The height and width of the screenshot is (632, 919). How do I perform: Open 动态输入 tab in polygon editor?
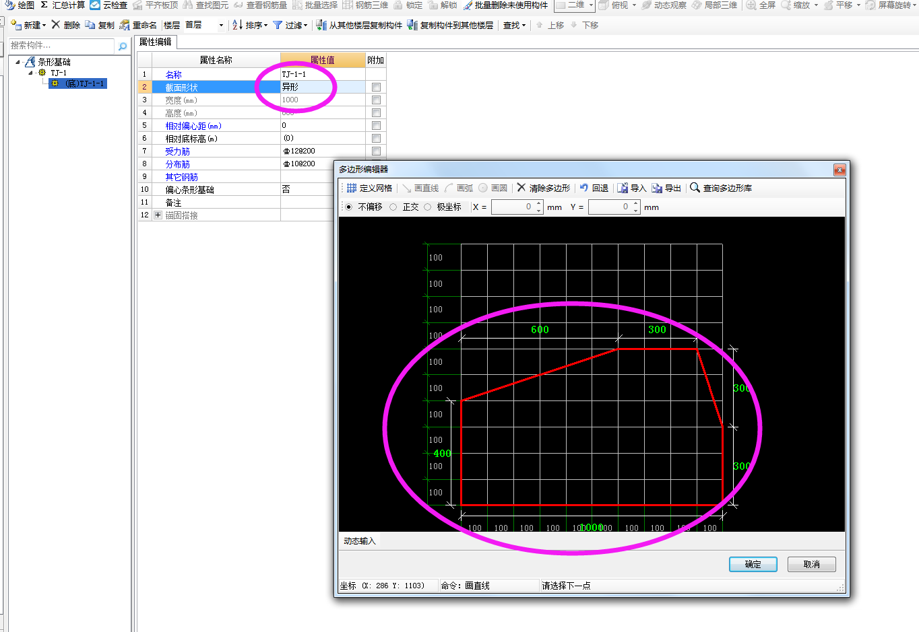click(x=360, y=540)
